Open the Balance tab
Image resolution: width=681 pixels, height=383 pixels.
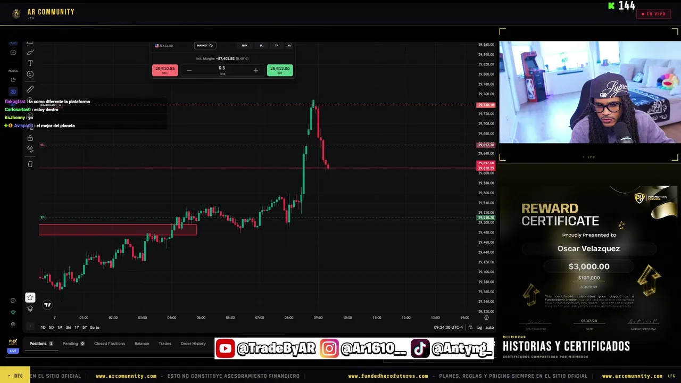(142, 344)
